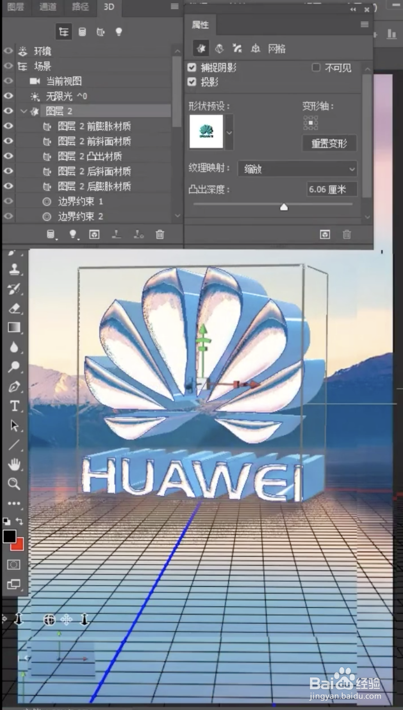Filter 3D panel by whole scene
This screenshot has width=403, height=710.
(x=64, y=32)
